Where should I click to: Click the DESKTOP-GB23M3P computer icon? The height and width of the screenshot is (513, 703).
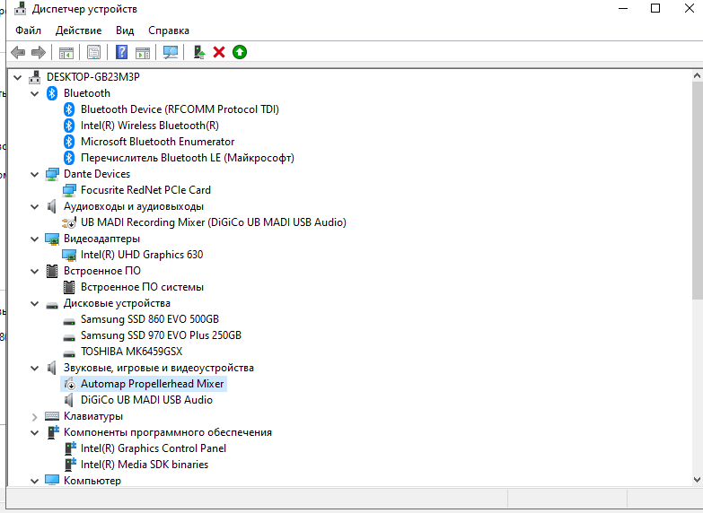(x=35, y=77)
